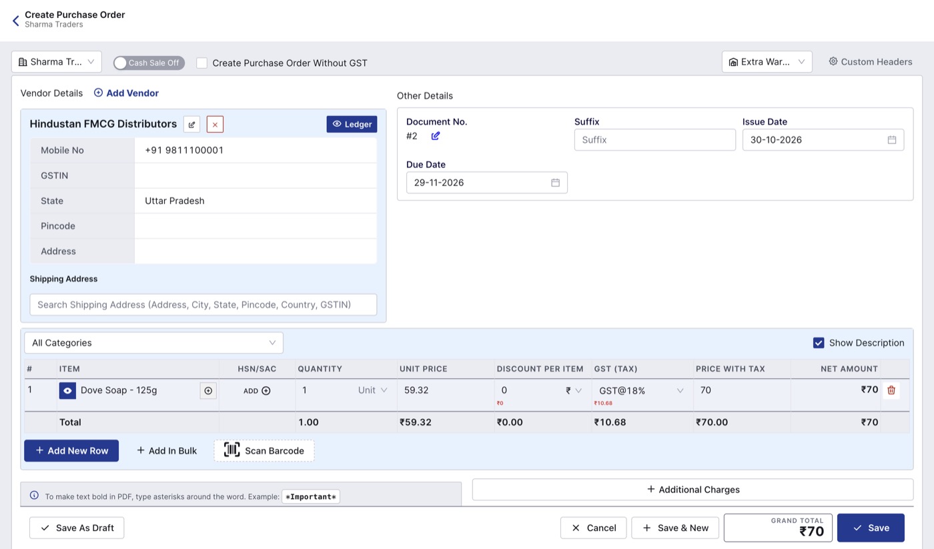Click the Discount Per Item value field
Image resolution: width=934 pixels, height=549 pixels.
click(529, 390)
